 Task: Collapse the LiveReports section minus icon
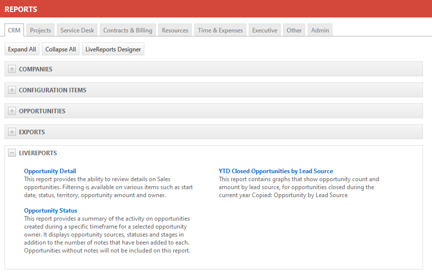pyautogui.click(x=12, y=153)
